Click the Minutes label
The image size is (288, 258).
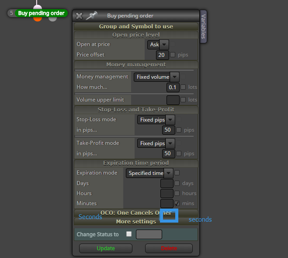[87, 203]
